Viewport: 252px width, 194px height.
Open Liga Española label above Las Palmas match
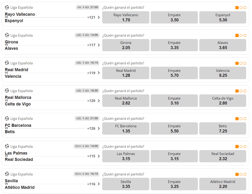(22, 146)
